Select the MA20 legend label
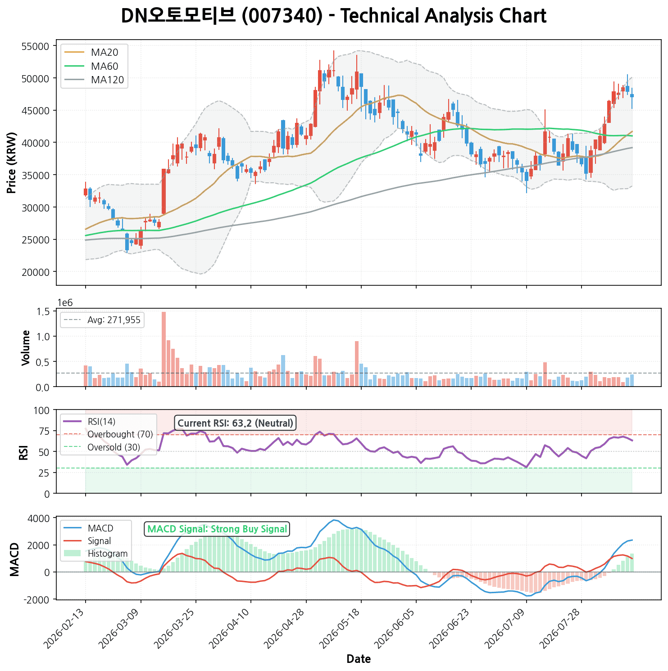This screenshot has height=671, width=668. coord(105,52)
